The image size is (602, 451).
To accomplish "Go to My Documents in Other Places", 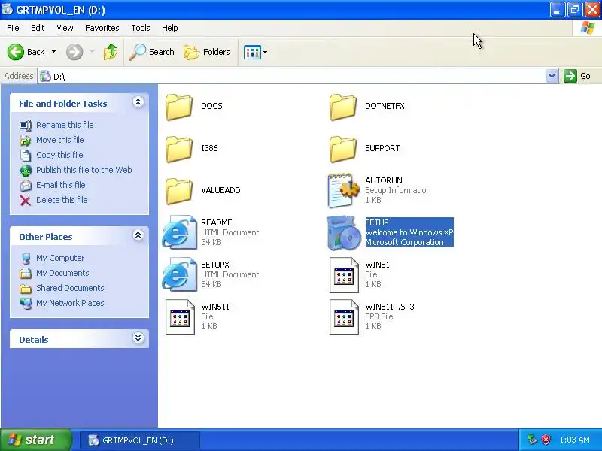I will pos(62,273).
